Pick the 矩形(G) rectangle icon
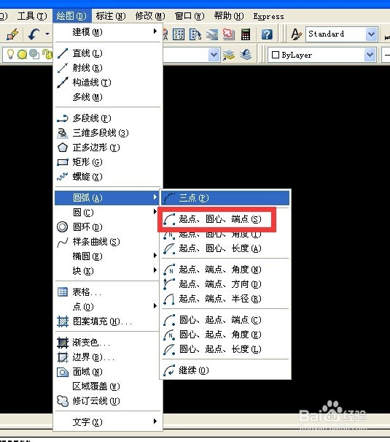The width and height of the screenshot is (390, 442). [63, 162]
